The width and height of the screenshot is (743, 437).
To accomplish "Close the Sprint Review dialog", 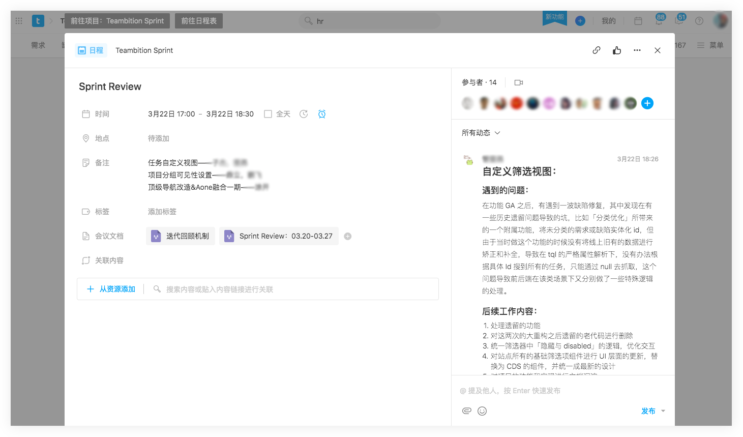I will (x=658, y=50).
